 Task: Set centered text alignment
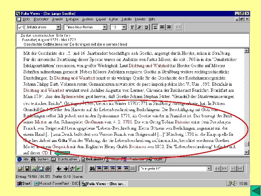[162, 27]
